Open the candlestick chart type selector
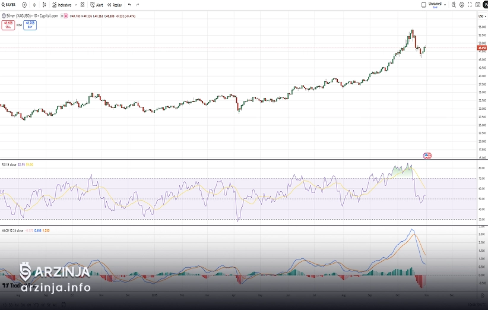The image size is (488, 310). 43,4
